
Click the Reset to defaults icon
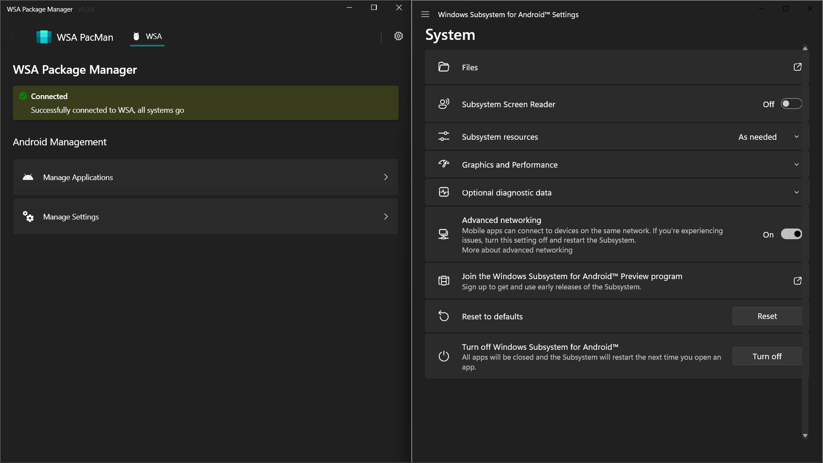pos(444,316)
